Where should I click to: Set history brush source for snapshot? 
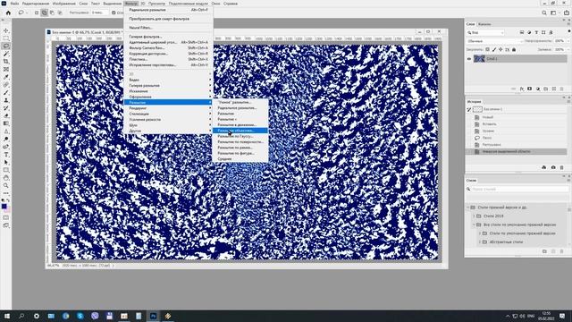(469, 109)
